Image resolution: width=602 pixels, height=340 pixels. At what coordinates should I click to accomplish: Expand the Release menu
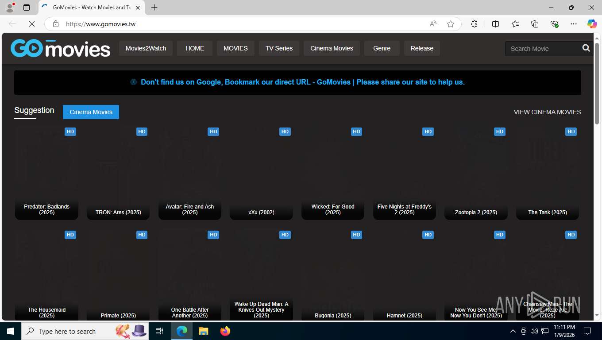click(x=422, y=48)
